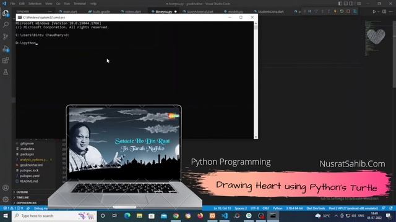
Task: Open the Search view in activity bar
Action: pyautogui.click(x=6, y=25)
